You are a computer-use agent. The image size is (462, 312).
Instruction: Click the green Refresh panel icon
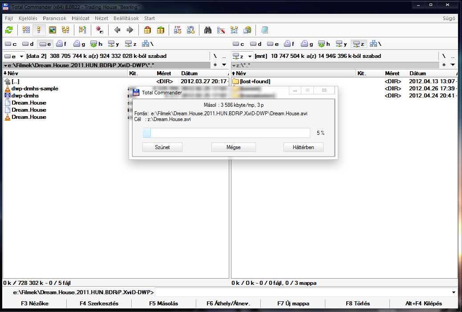[9, 30]
